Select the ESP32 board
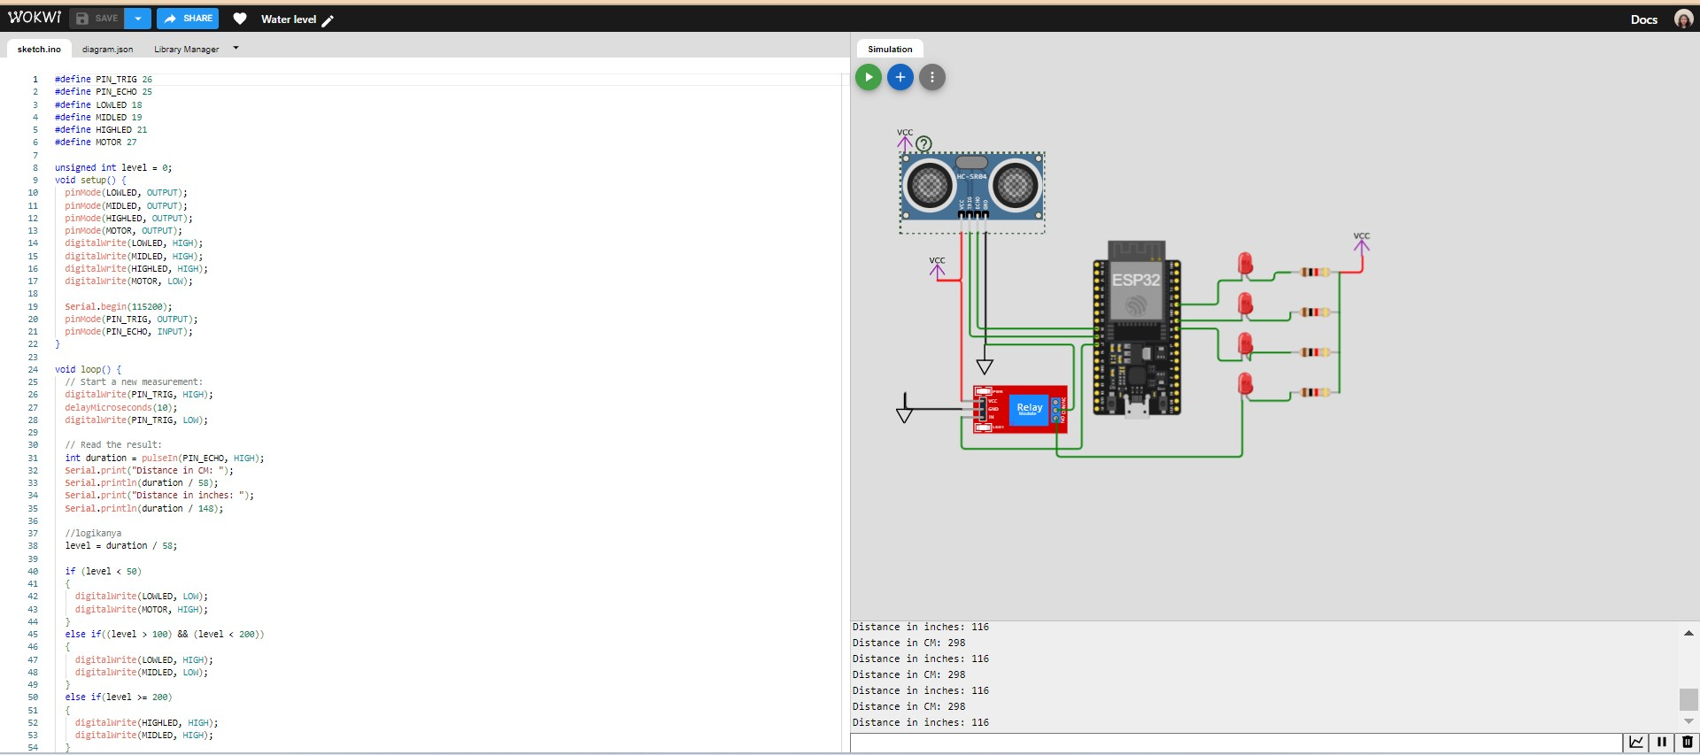Viewport: 1700px width, 755px height. click(1137, 329)
